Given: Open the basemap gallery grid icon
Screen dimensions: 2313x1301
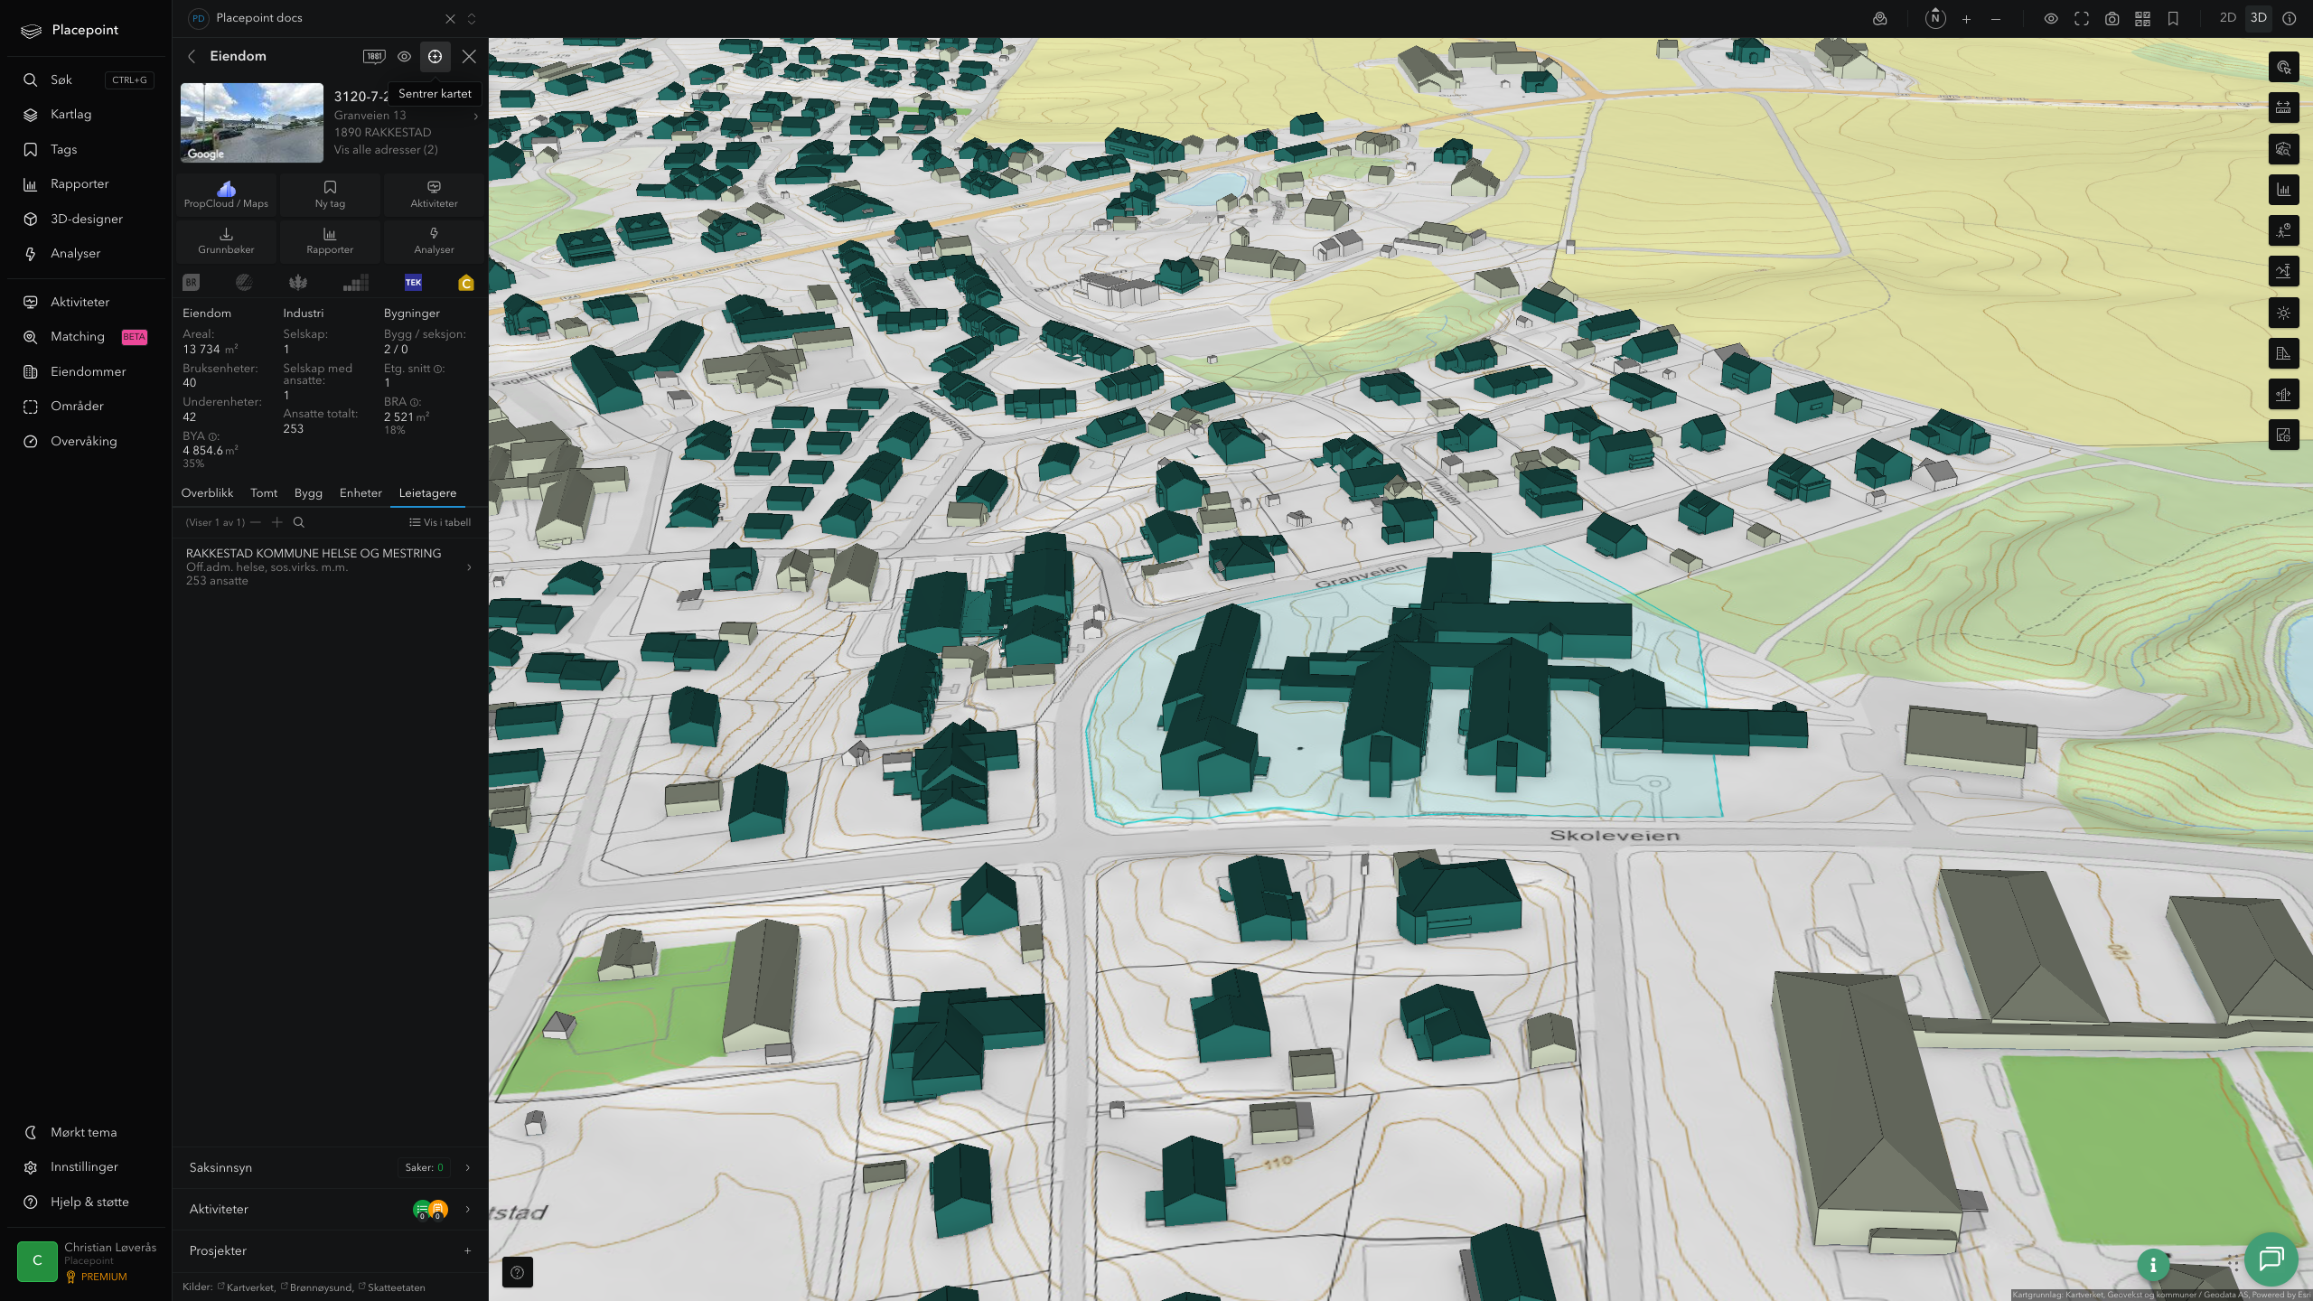Looking at the screenshot, I should (x=2142, y=19).
